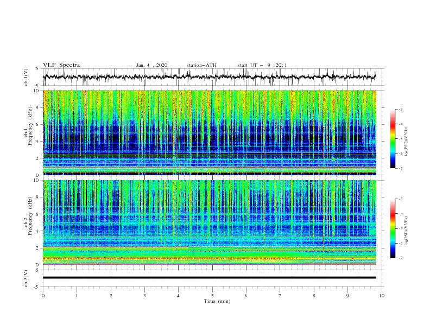This screenshot has width=430, height=332.
Task: Click time axis tick label "9"
Action: pyautogui.click(x=347, y=296)
